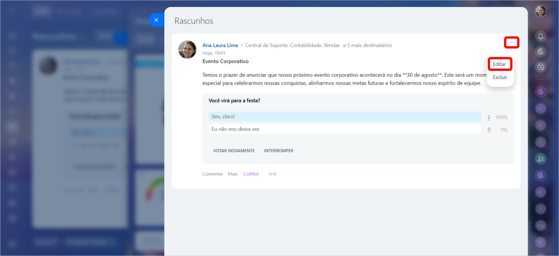The width and height of the screenshot is (559, 256).
Task: Click the DD avatar in right sidebar
Action: [x=541, y=225]
